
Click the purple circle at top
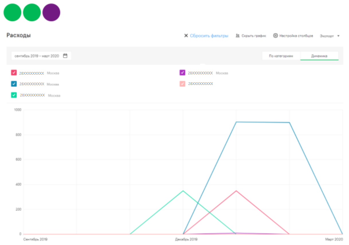(51, 12)
